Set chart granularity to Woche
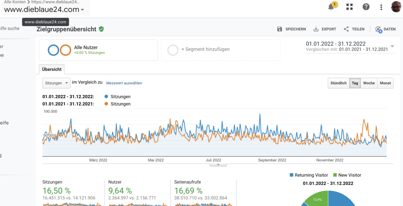 (x=369, y=83)
